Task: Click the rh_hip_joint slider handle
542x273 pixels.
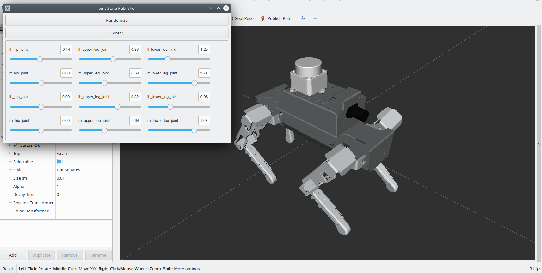Action: [41, 130]
